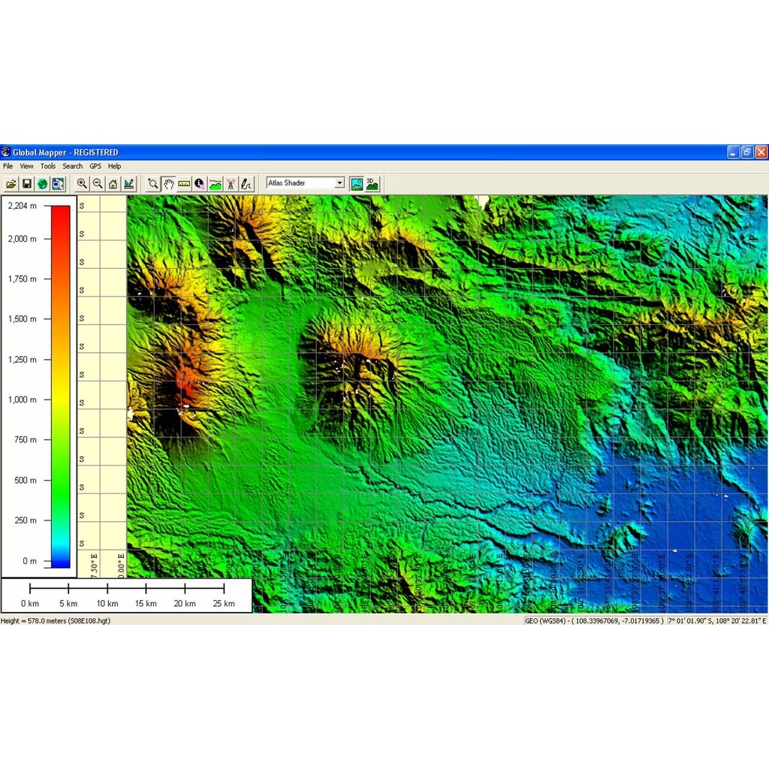
Task: Open the GPS menu
Action: 95,166
